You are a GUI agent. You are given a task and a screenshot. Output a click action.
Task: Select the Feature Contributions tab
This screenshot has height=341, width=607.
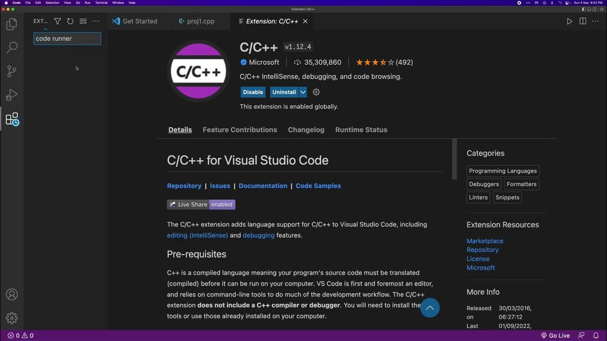click(240, 130)
